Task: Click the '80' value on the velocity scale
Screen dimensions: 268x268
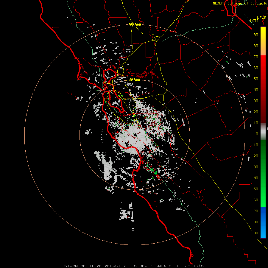Action: click(x=256, y=46)
